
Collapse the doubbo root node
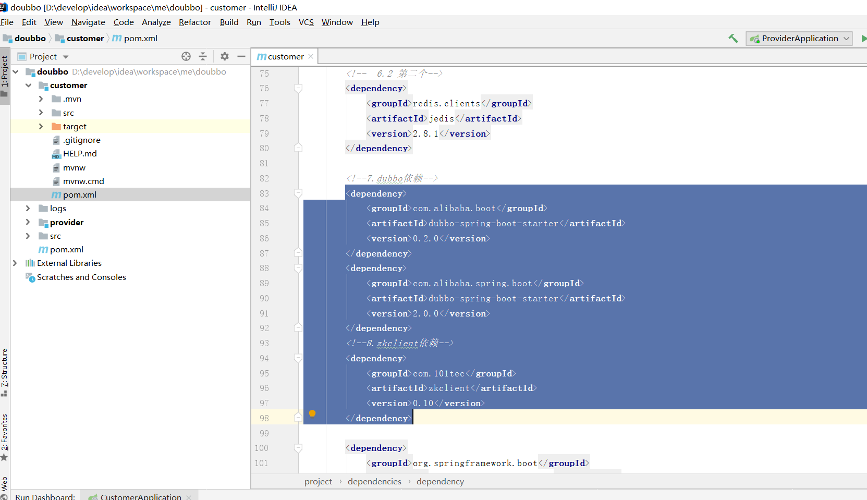point(16,72)
